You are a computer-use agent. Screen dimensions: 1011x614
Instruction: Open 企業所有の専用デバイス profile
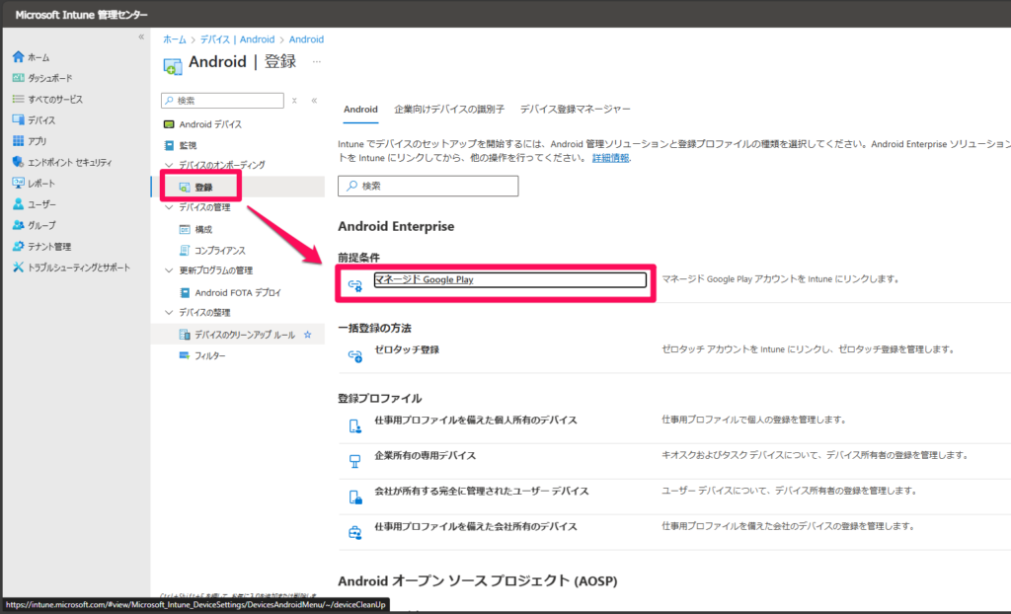click(425, 455)
